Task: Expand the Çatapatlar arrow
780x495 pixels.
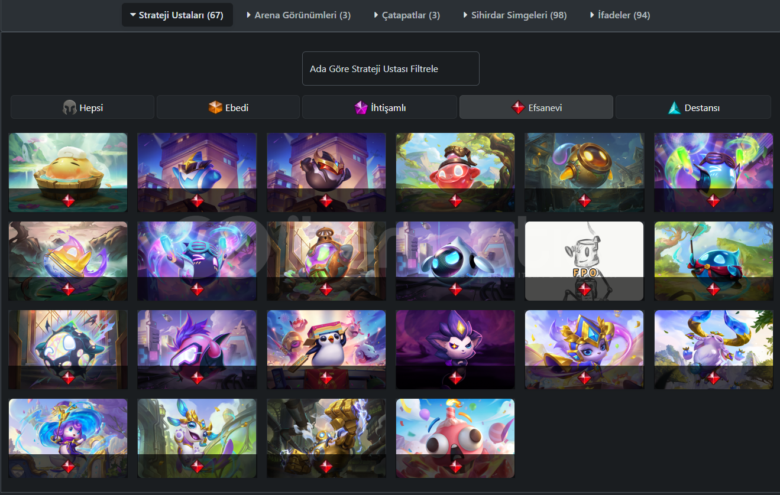Action: (x=376, y=15)
